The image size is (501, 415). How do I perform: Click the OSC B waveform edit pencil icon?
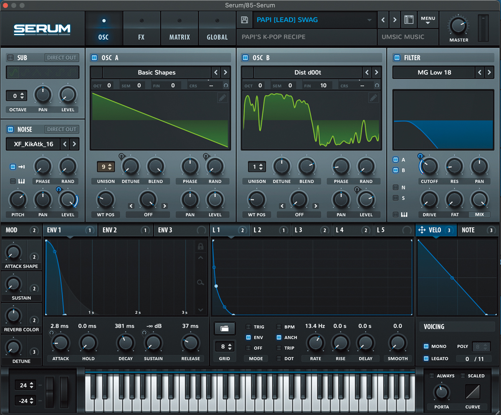coord(374,98)
